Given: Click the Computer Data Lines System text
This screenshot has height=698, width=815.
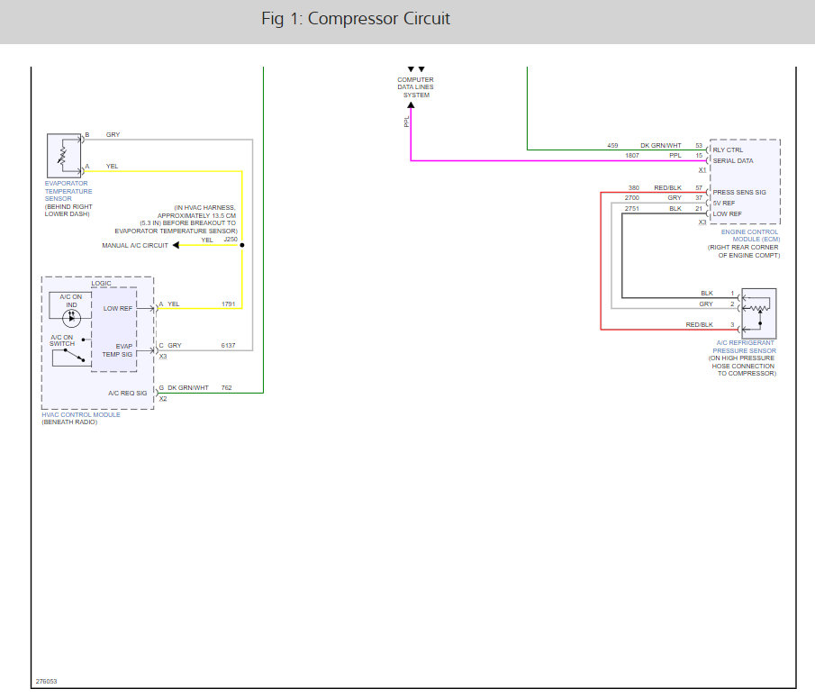Looking at the screenshot, I should click(x=415, y=87).
